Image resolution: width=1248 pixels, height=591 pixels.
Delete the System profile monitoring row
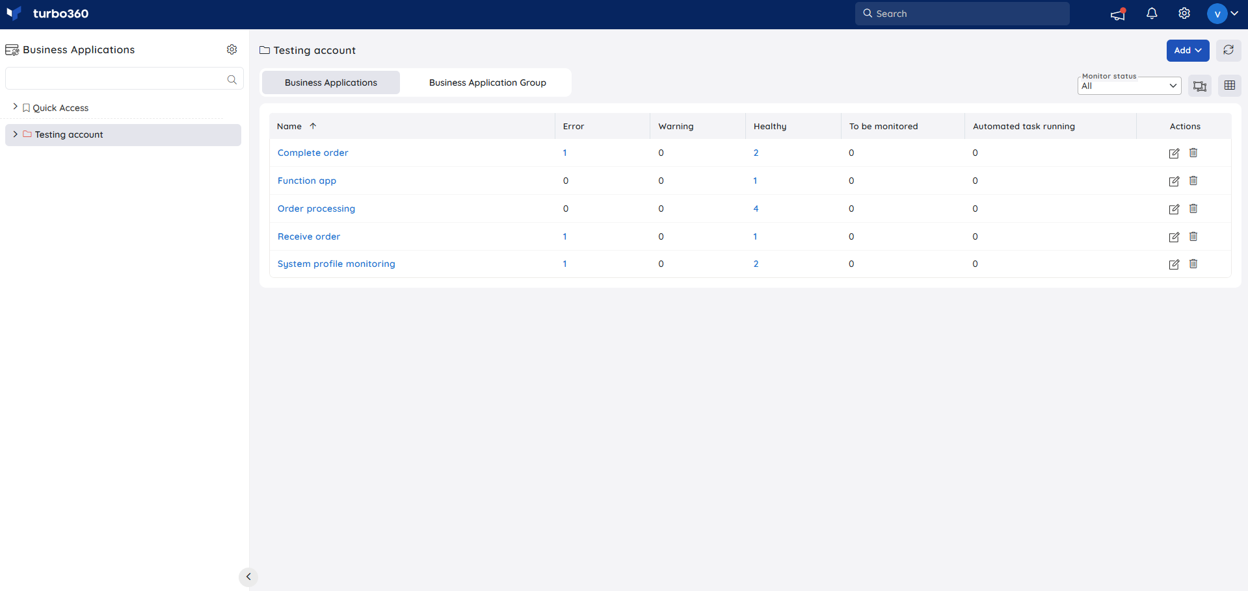click(x=1193, y=264)
